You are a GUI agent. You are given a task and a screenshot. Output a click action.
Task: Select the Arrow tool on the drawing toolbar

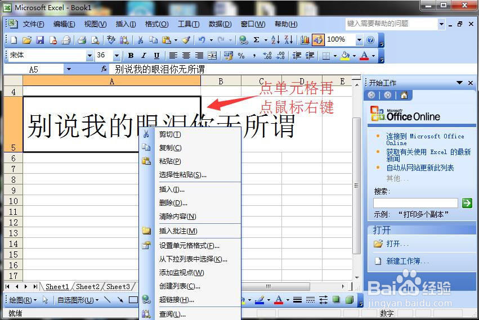click(x=120, y=300)
